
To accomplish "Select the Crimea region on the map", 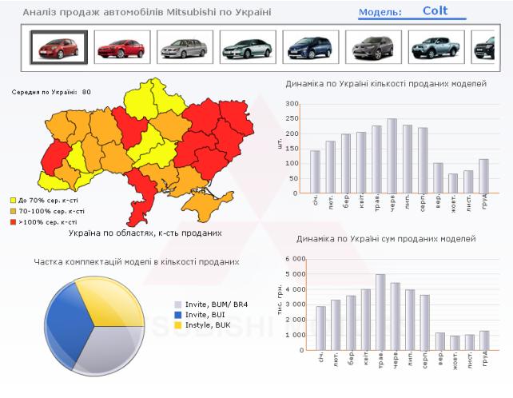I will tap(205, 205).
